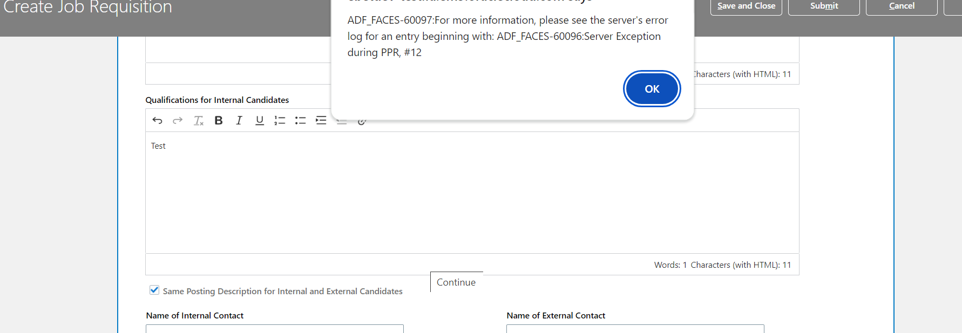Redo in Internal Candidates qualifications editor

click(x=178, y=120)
